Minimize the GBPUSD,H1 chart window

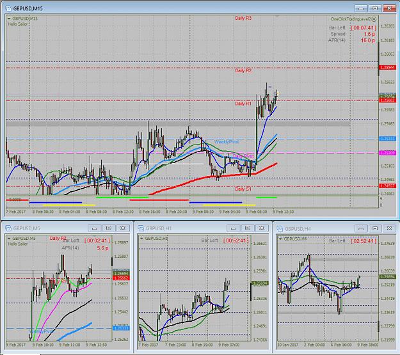pos(233,228)
